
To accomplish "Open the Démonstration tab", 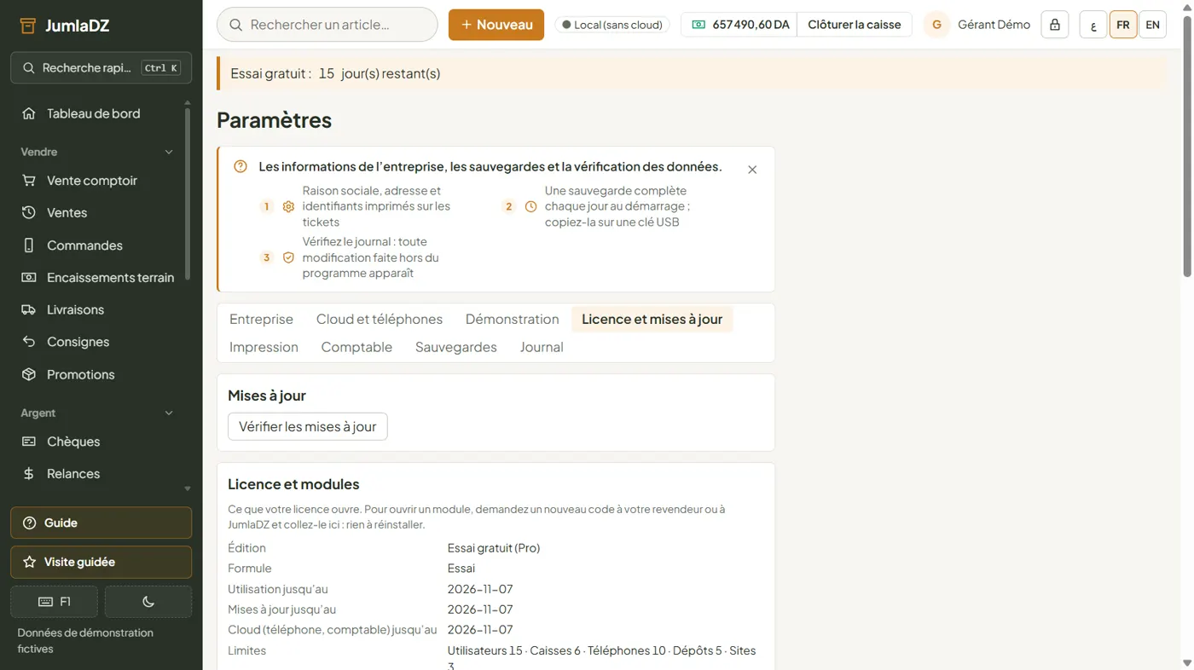I will click(x=513, y=320).
